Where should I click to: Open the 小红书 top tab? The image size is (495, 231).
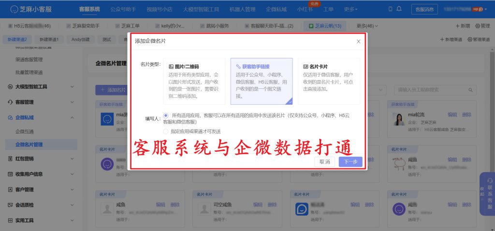(x=305, y=10)
